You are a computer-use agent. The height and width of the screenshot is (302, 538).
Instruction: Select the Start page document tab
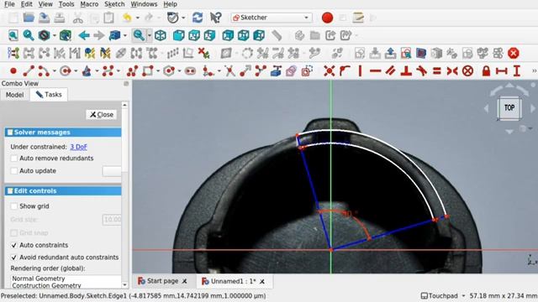tap(162, 281)
